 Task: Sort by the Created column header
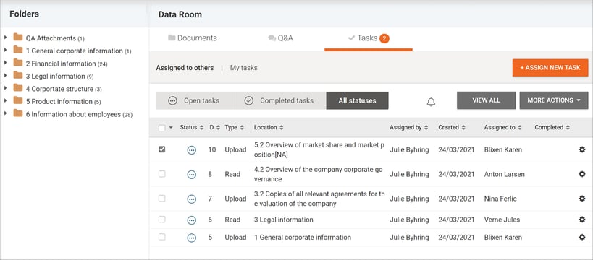pos(452,128)
